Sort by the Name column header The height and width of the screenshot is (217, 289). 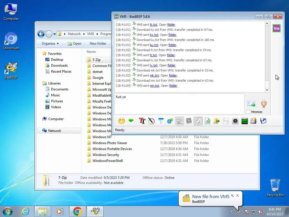click(x=91, y=52)
